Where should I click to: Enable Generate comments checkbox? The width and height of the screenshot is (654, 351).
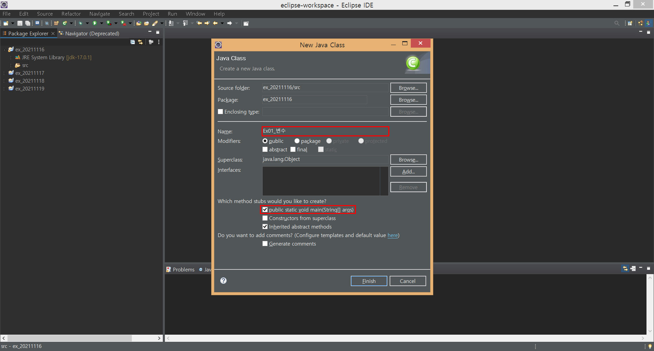point(265,244)
